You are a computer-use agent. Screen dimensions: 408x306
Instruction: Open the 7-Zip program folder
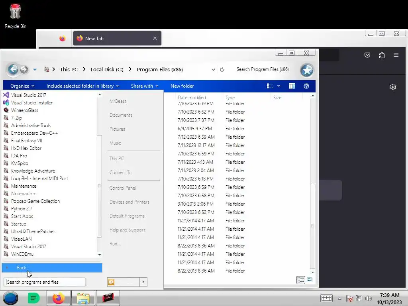click(x=16, y=118)
